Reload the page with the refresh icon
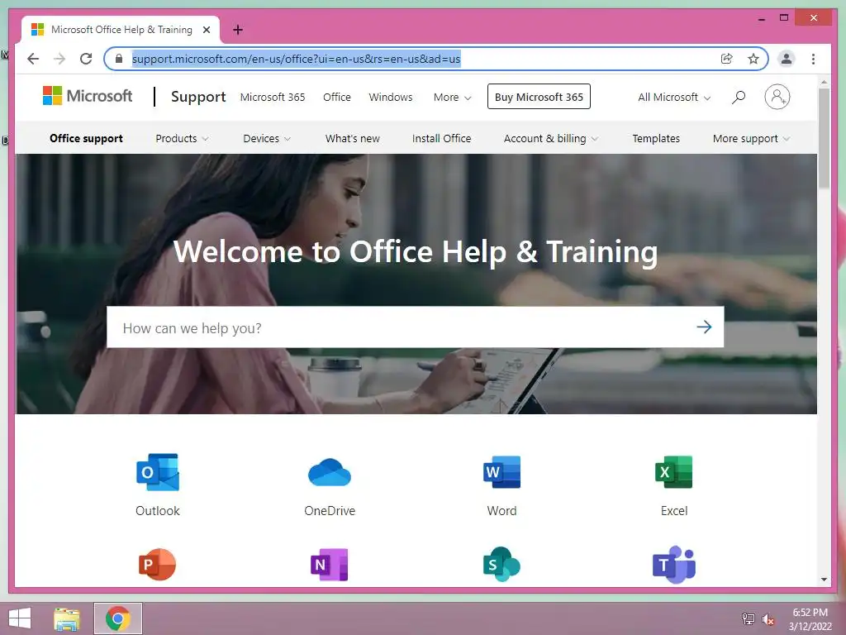This screenshot has width=846, height=635. tap(86, 59)
